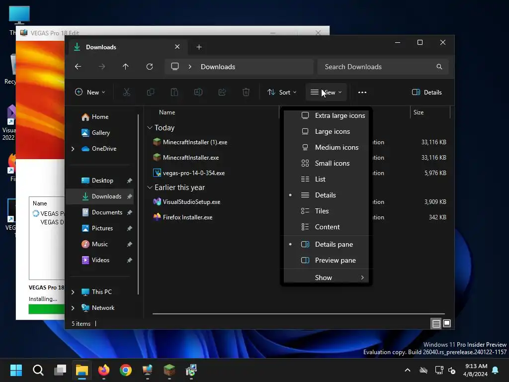Open Home in navigation pane
509x382 pixels.
[x=100, y=117]
